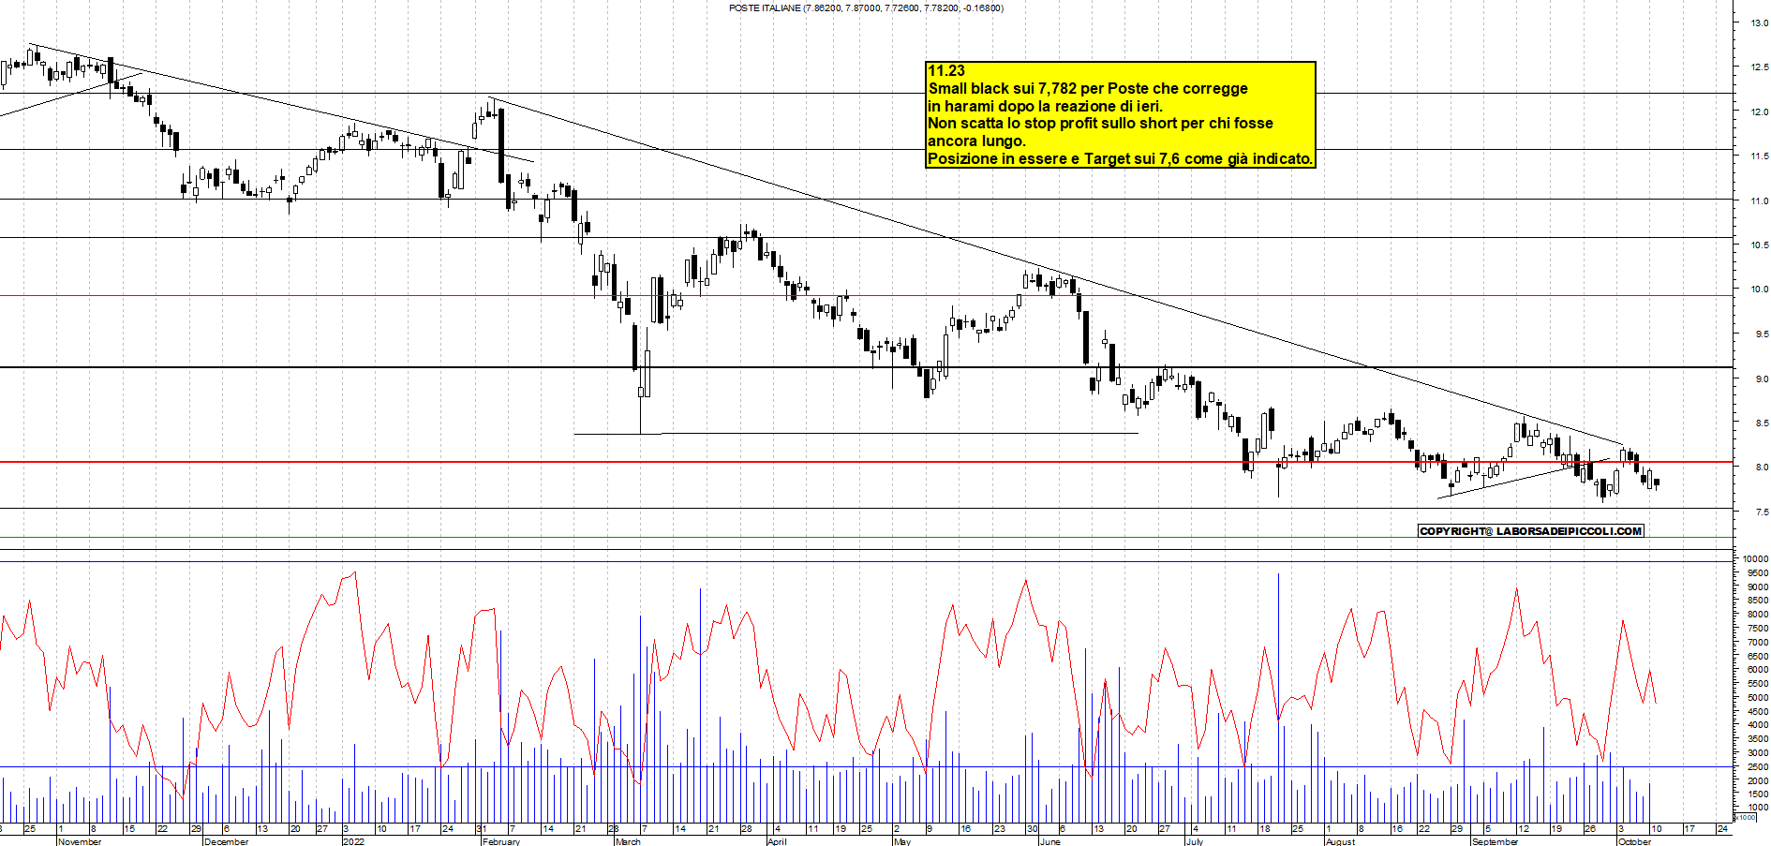Click price axis label 11.5
The image size is (1771, 846).
click(x=1759, y=156)
